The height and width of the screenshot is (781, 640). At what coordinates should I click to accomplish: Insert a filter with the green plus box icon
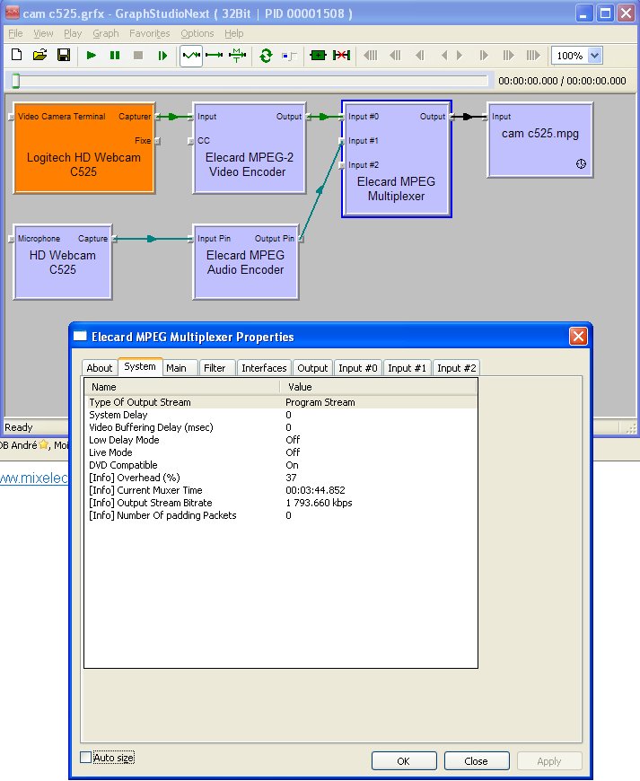click(318, 56)
